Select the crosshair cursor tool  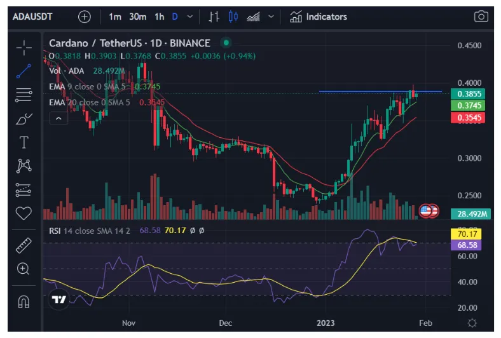click(x=24, y=48)
